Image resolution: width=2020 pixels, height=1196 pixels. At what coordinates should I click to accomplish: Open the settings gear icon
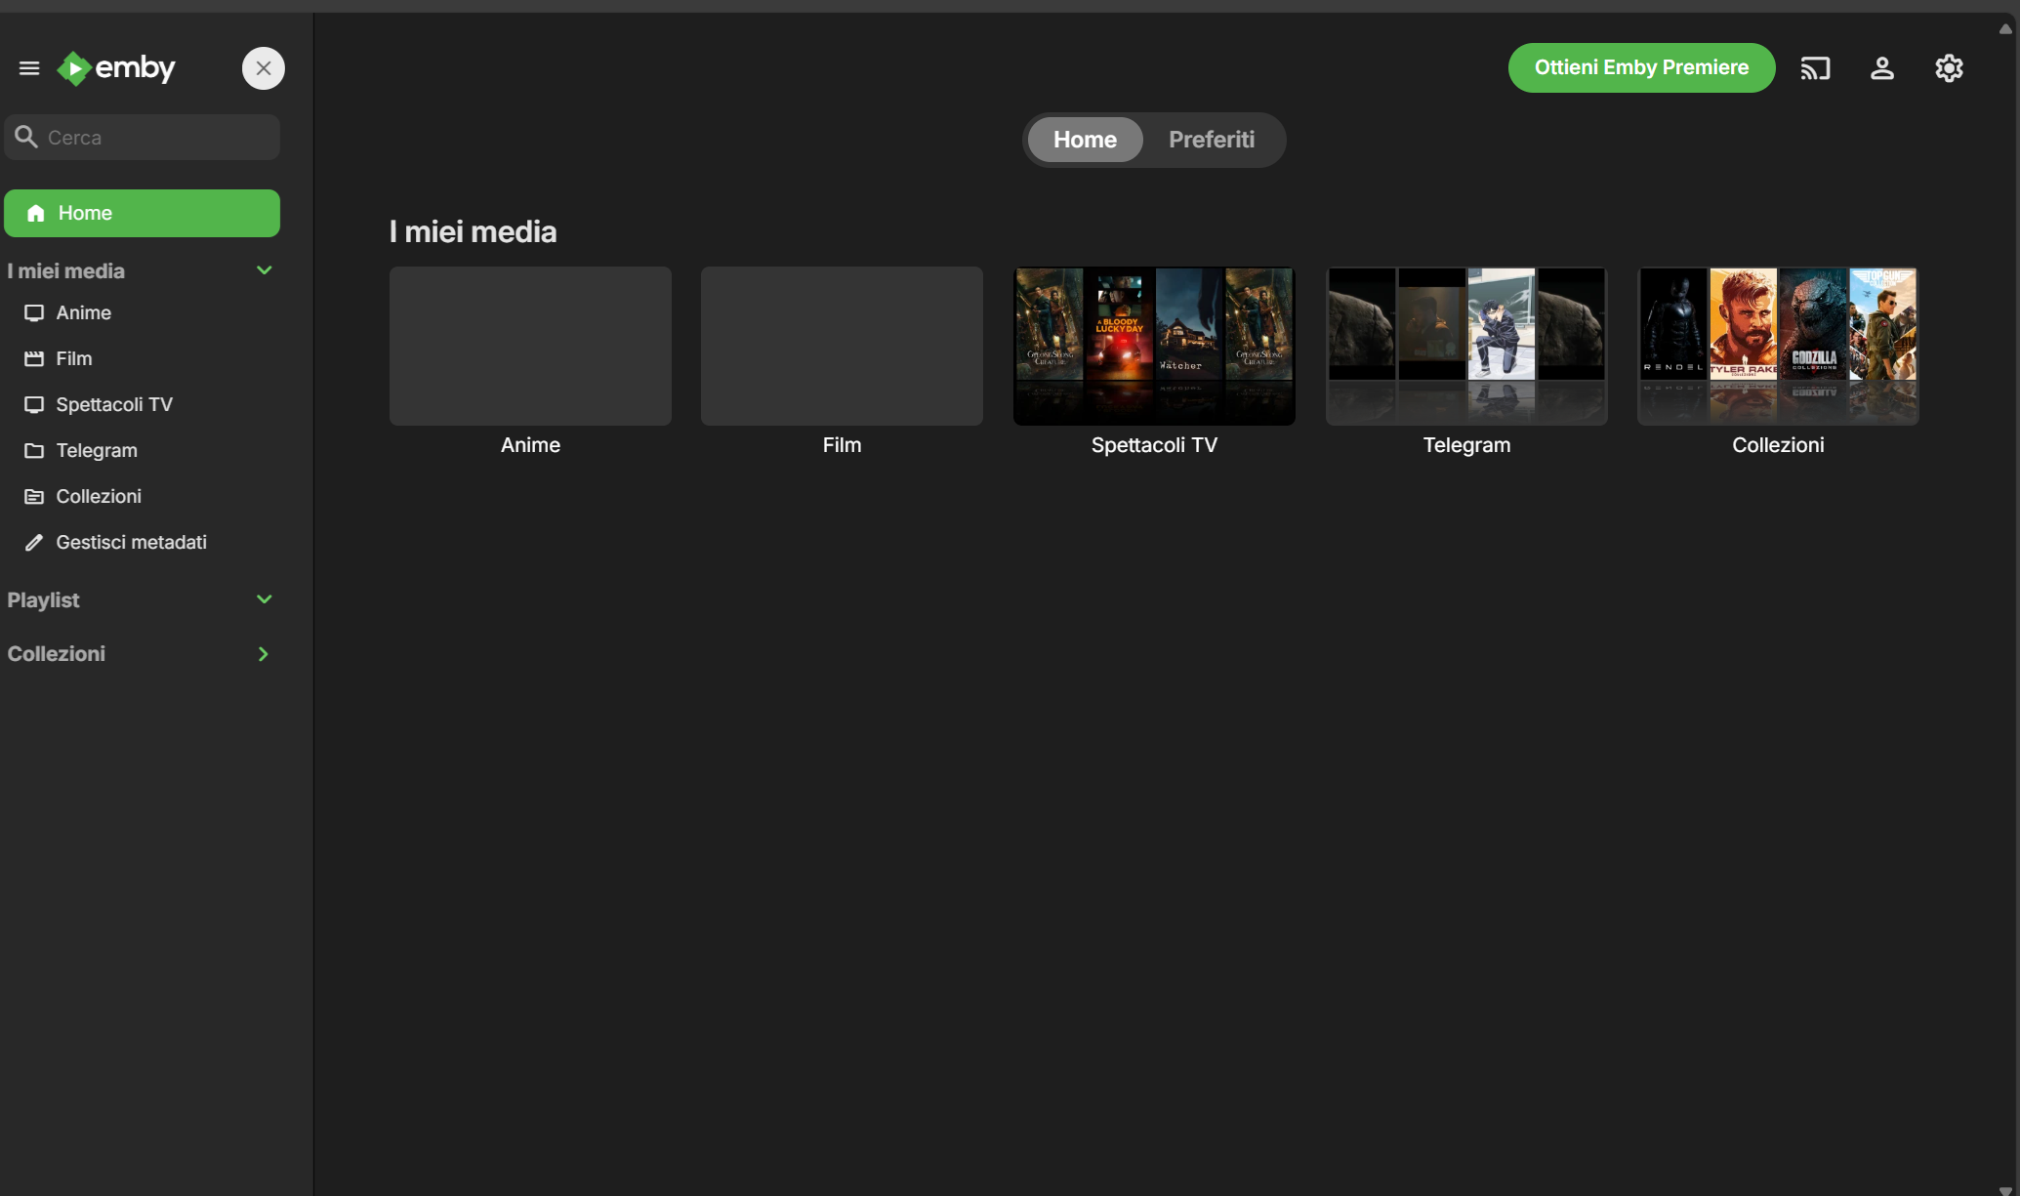[x=1949, y=68]
